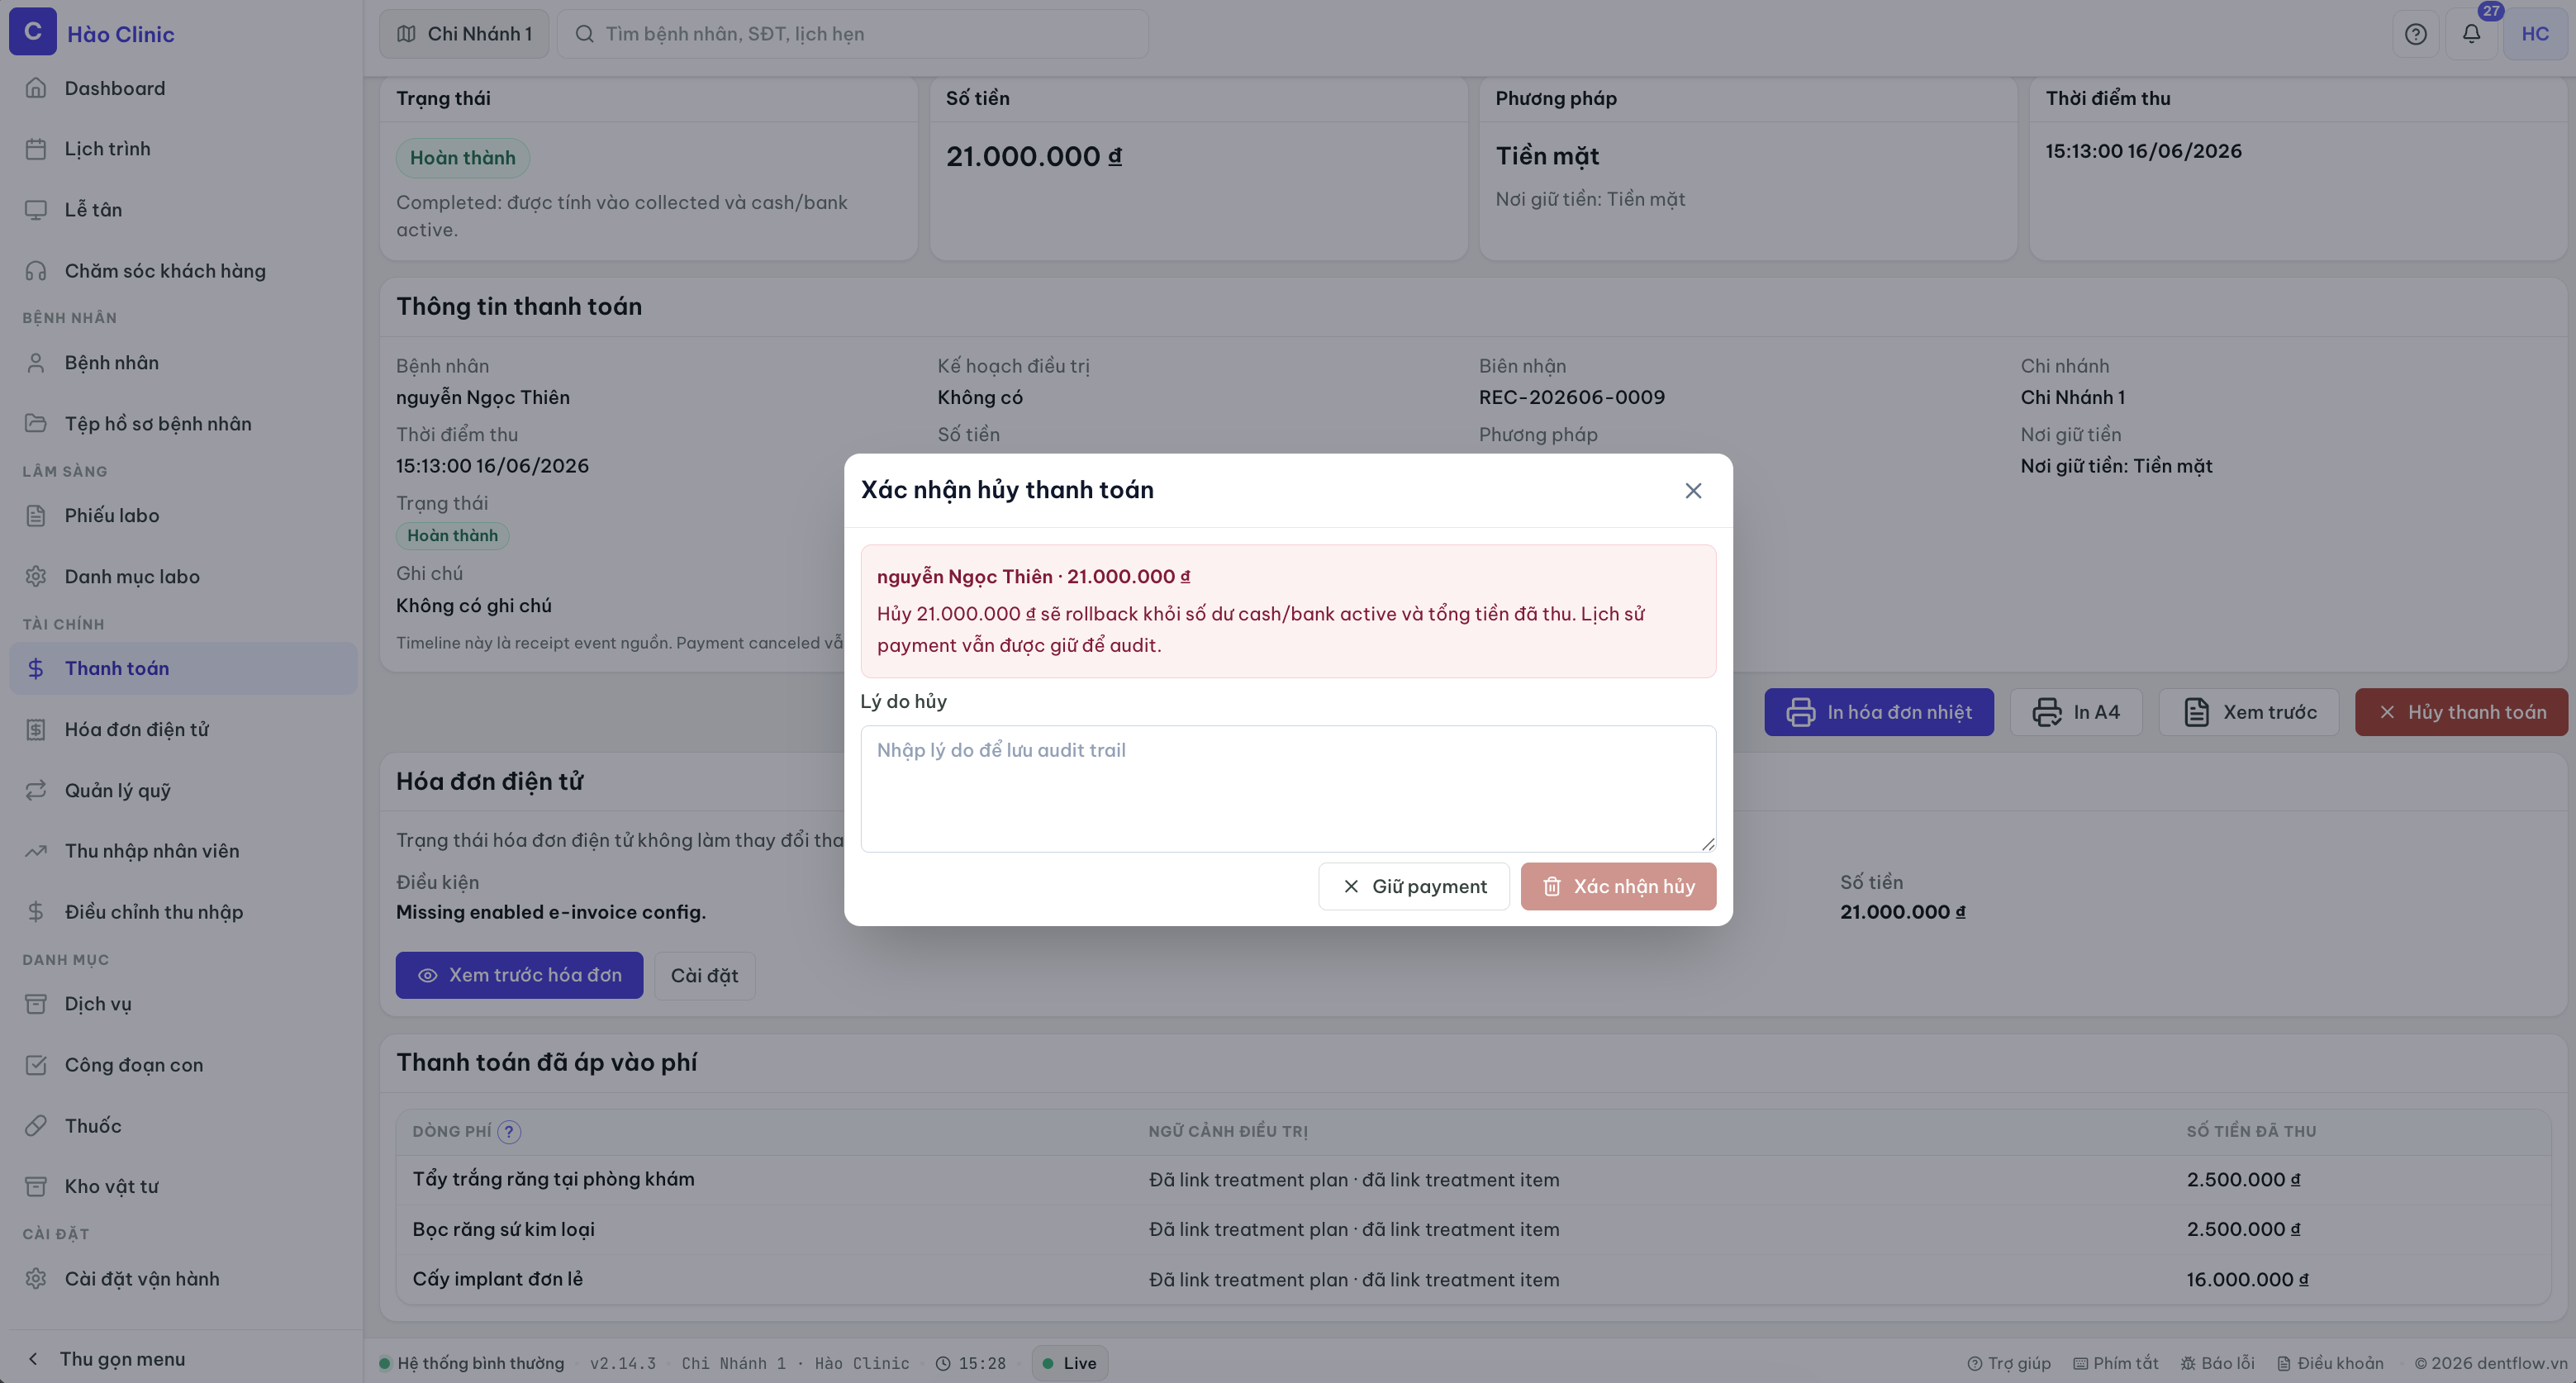Click the Hóa đơn điện tử icon
Screen dimensions: 2576x1383
point(36,730)
